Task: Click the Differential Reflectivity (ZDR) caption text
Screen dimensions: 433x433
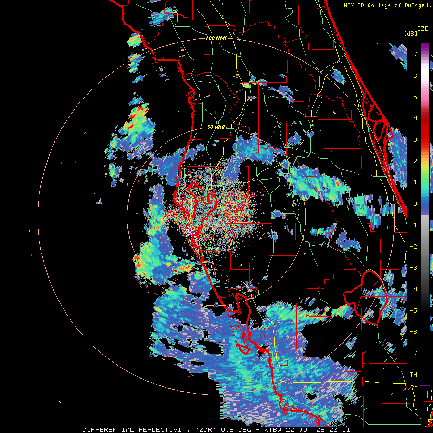Action: click(x=150, y=430)
